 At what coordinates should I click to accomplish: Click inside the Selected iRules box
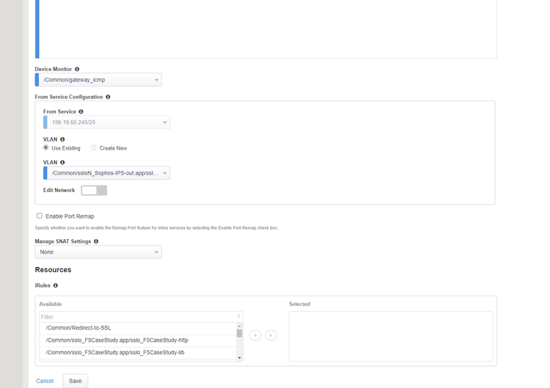point(391,336)
